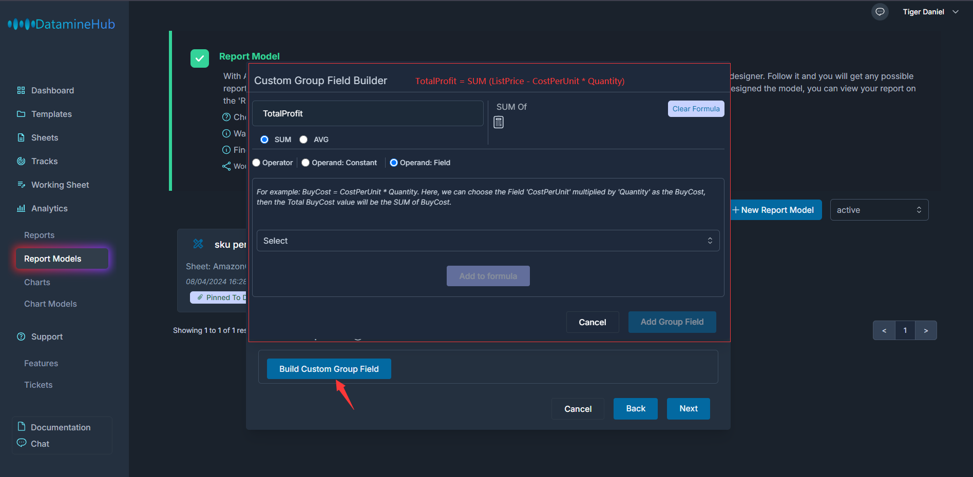The image size is (973, 477).
Task: Click the DatamineHub logo
Action: (x=61, y=24)
